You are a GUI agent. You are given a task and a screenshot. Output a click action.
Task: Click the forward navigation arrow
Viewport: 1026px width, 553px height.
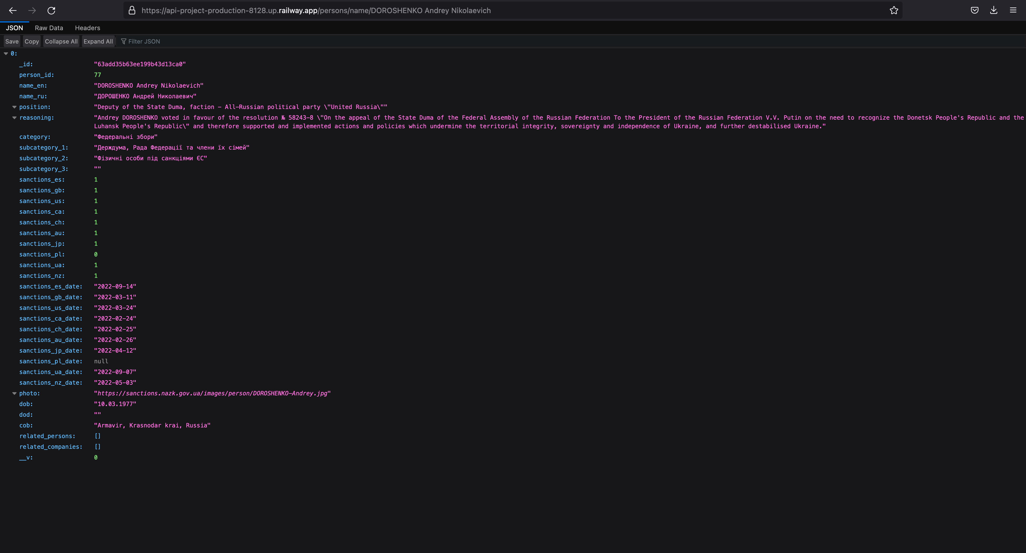[32, 11]
